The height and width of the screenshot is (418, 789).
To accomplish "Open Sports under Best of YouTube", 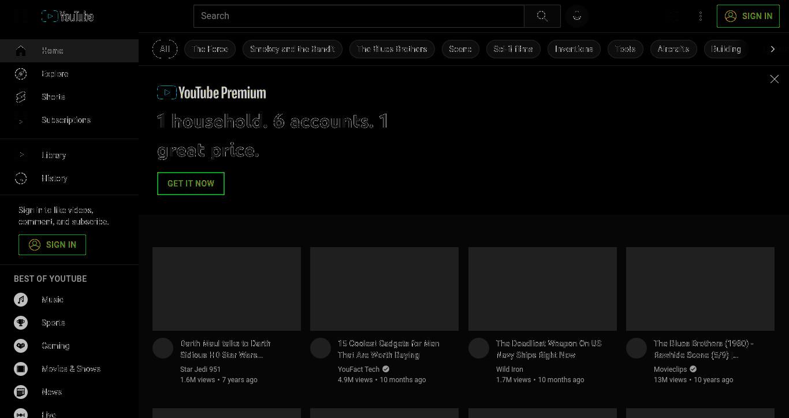I will (x=69, y=323).
